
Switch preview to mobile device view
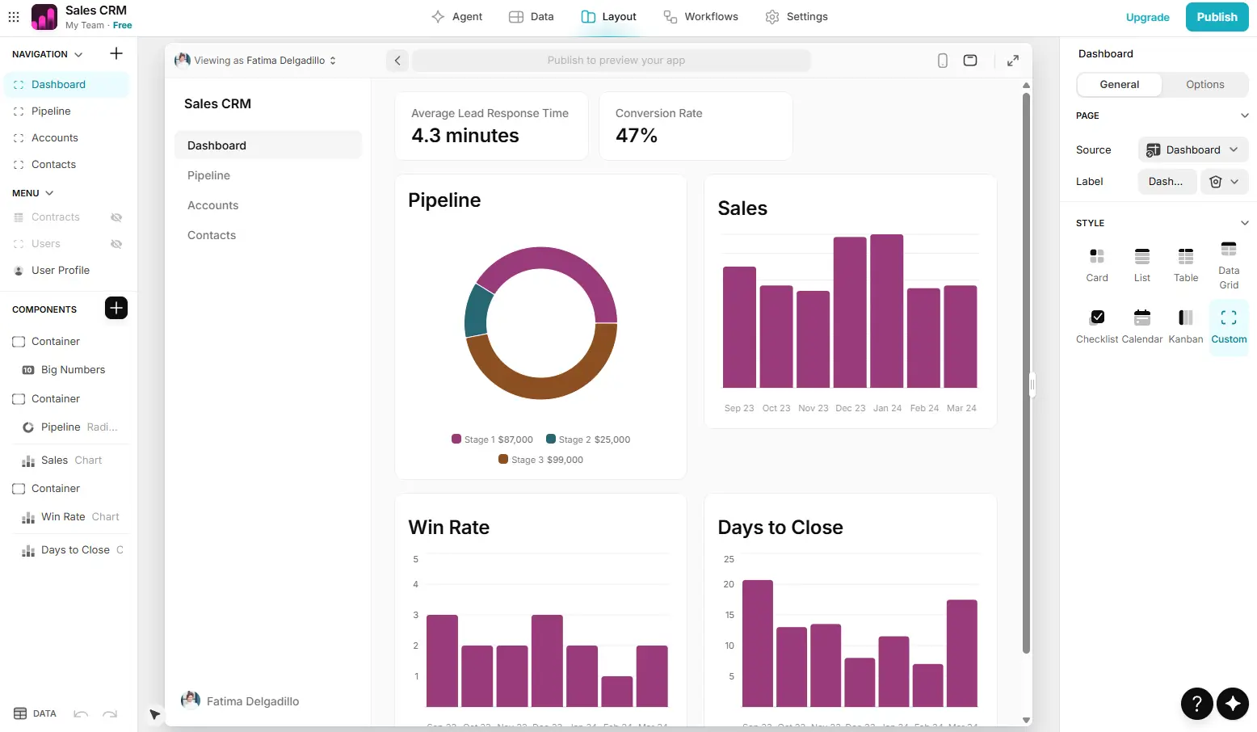point(942,61)
